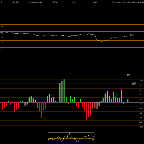
Task: Click the 12 price label in mini chart
Action: point(93,137)
